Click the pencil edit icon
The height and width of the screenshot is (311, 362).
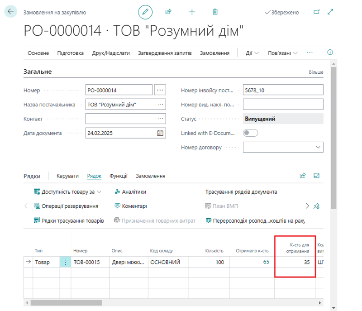tap(145, 12)
